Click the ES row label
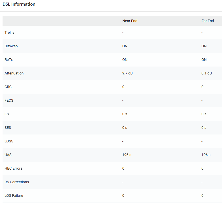Screen dimensions: 222x203 click(x=7, y=114)
